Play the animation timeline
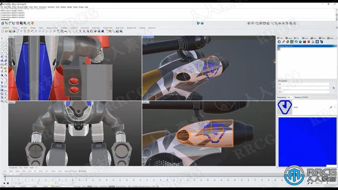The width and height of the screenshot is (338, 190). tap(4, 183)
